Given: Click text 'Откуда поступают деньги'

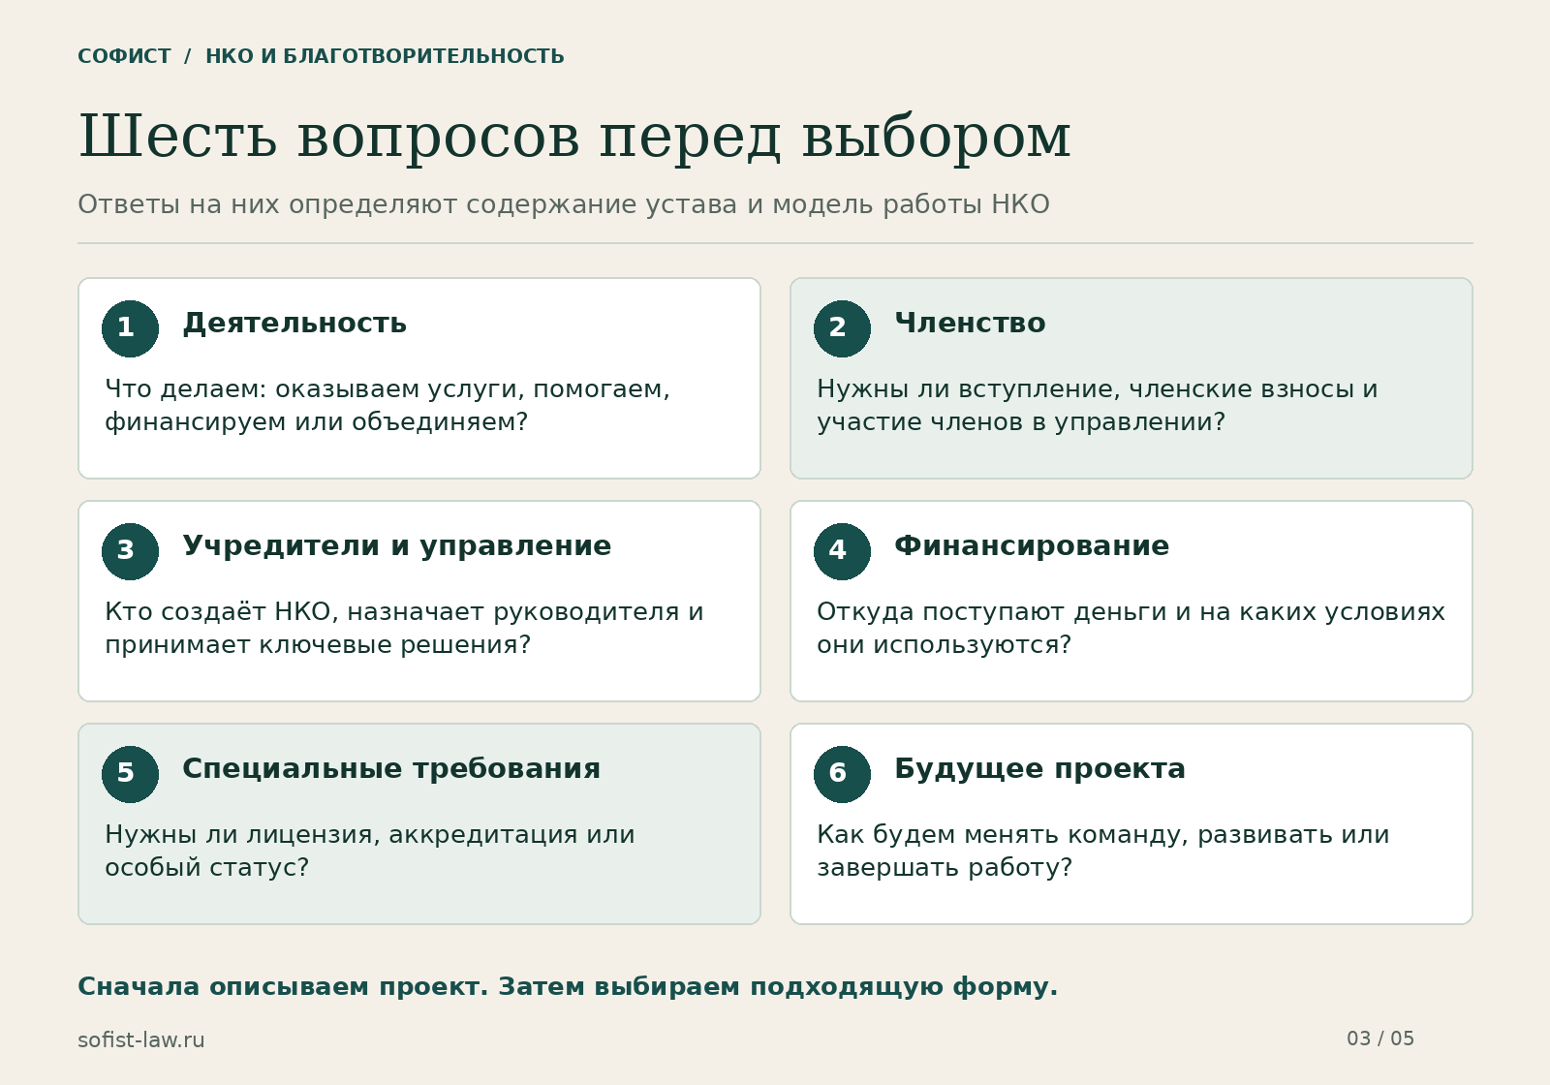Looking at the screenshot, I should 993,612.
